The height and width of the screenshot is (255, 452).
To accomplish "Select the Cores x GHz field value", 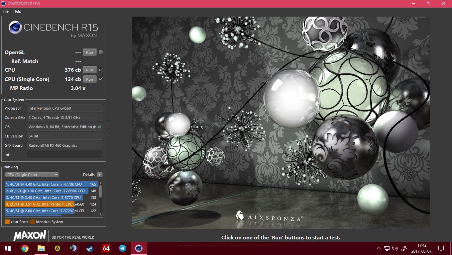I will (x=64, y=118).
